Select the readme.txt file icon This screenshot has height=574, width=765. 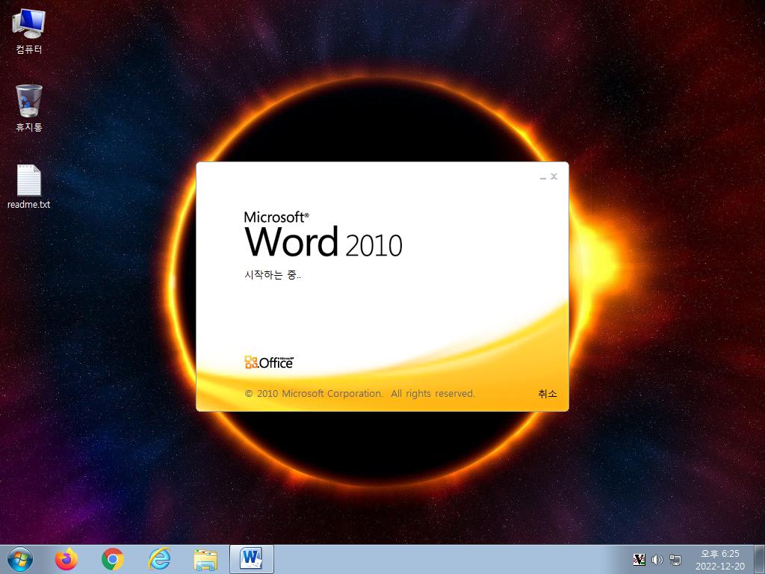click(x=29, y=186)
